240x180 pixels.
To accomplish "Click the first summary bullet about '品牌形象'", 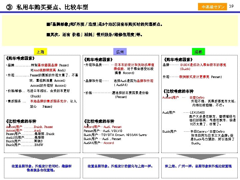I will pos(105,24).
